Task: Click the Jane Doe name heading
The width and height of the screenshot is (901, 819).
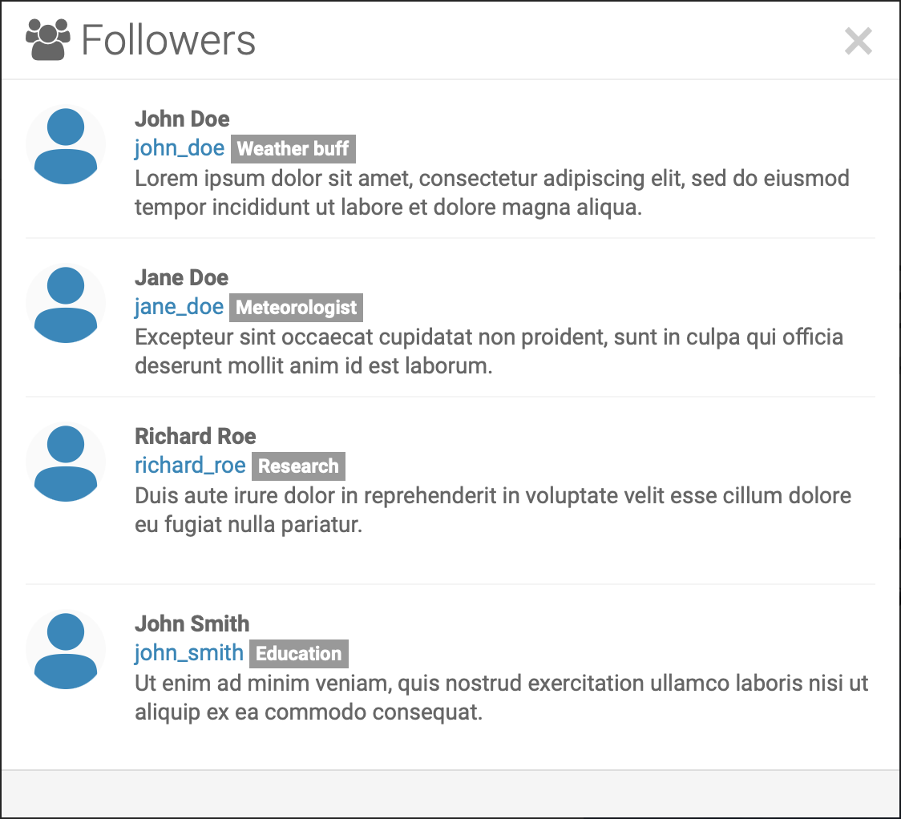Action: point(182,277)
